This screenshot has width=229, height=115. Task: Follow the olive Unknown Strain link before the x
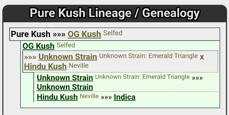point(68,57)
